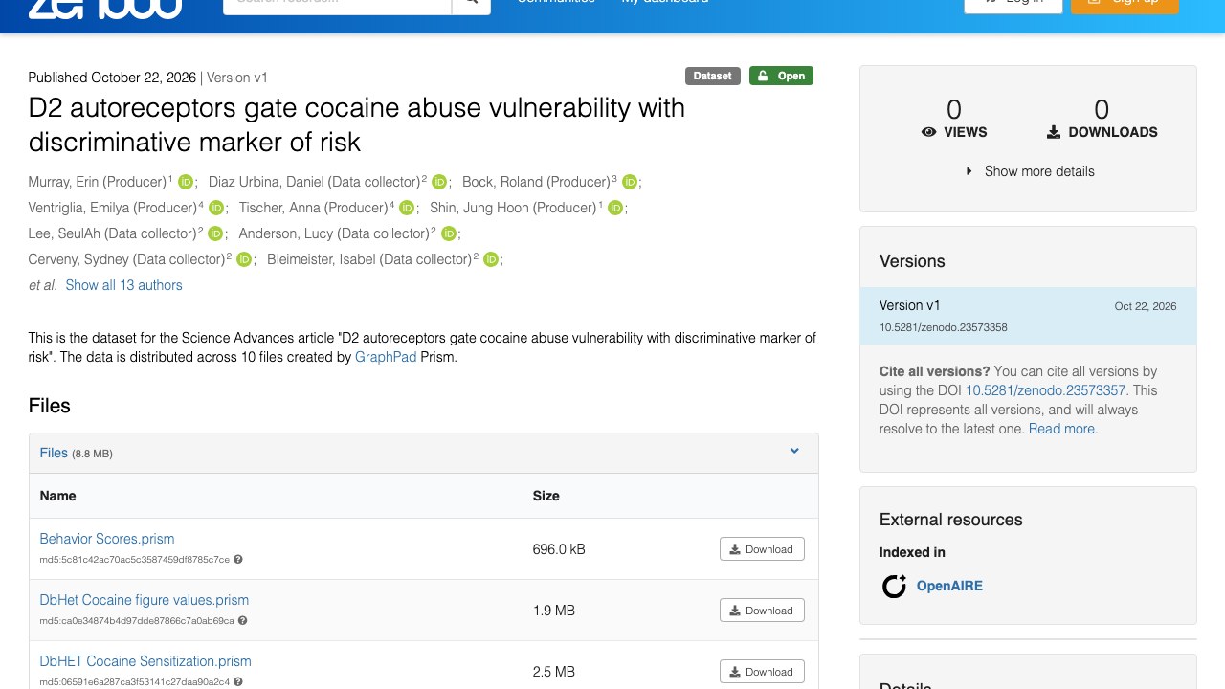Follow the GraphPad link in the description
1225x689 pixels.
tap(386, 357)
